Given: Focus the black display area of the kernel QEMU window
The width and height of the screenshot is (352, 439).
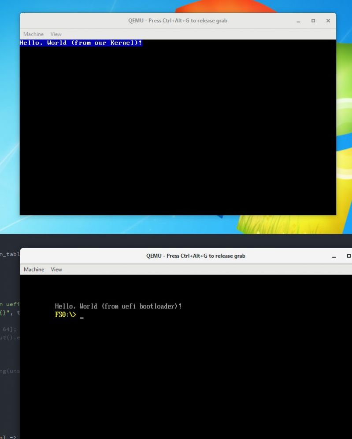Looking at the screenshot, I should (x=178, y=132).
